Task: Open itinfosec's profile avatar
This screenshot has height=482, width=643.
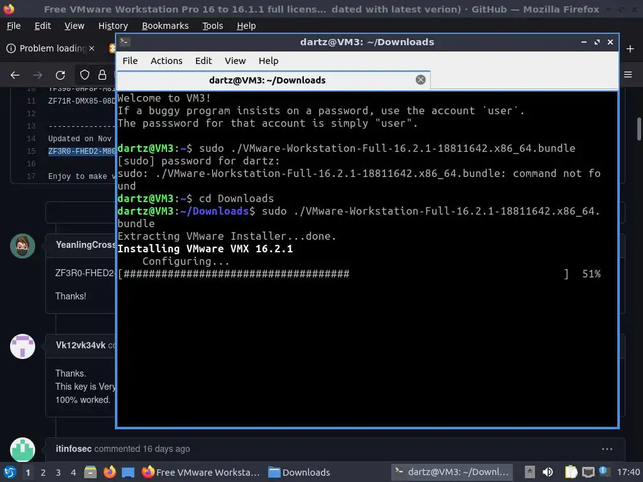Action: 23,449
